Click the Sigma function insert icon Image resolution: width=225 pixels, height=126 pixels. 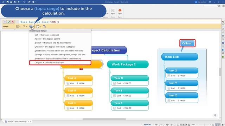[x=24, y=27]
